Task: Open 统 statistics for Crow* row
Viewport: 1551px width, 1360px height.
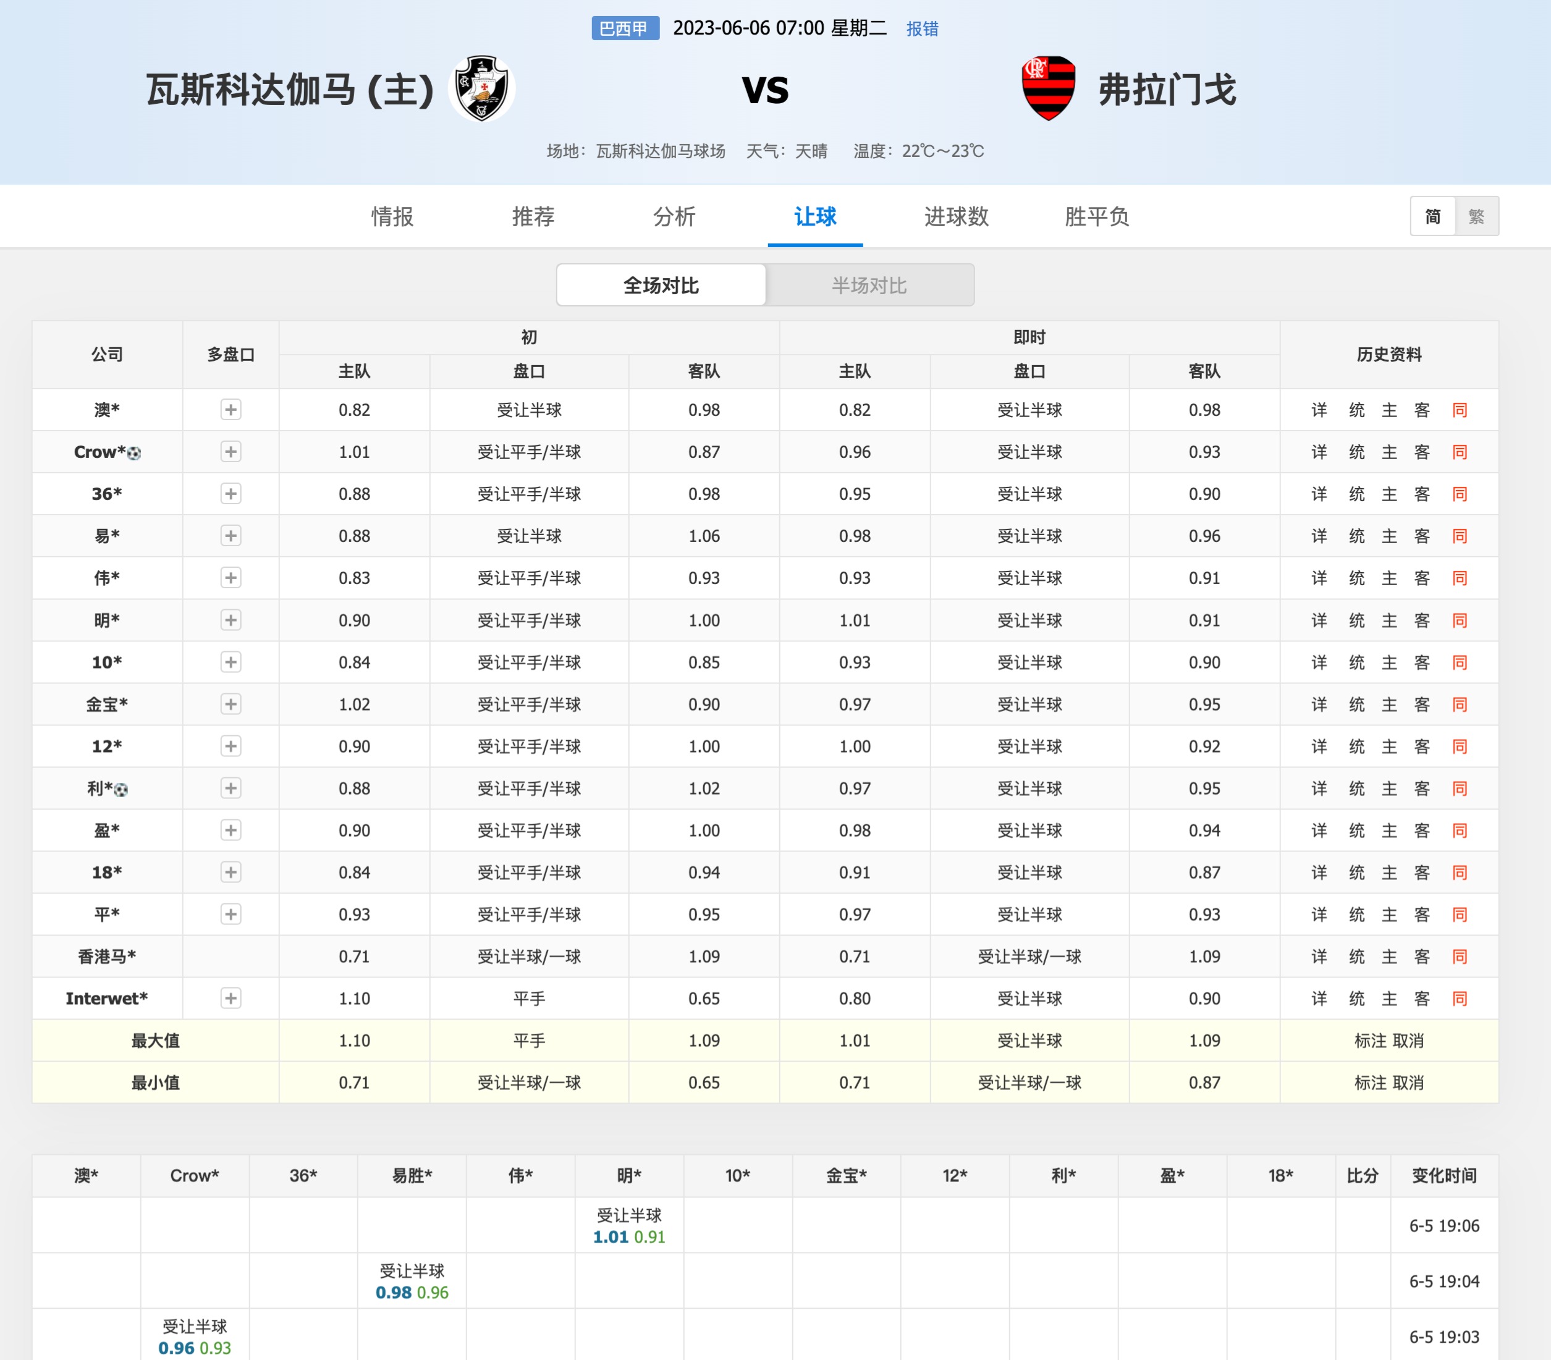Action: click(x=1357, y=452)
